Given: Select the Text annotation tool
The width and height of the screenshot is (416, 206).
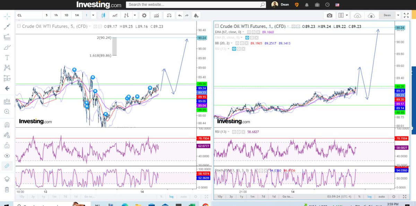Looking at the screenshot, I should click(7, 57).
